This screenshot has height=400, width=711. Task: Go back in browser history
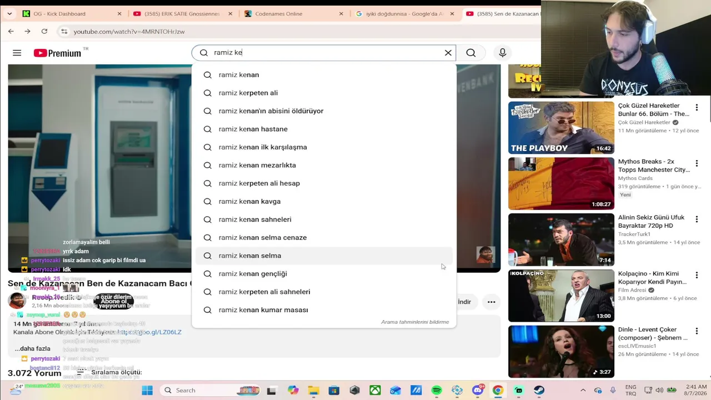click(x=11, y=32)
